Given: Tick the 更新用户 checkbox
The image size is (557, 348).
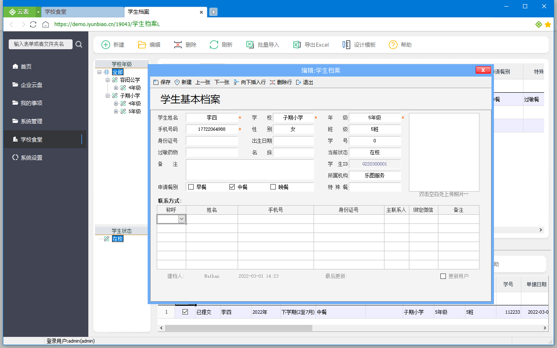Looking at the screenshot, I should pyautogui.click(x=443, y=276).
